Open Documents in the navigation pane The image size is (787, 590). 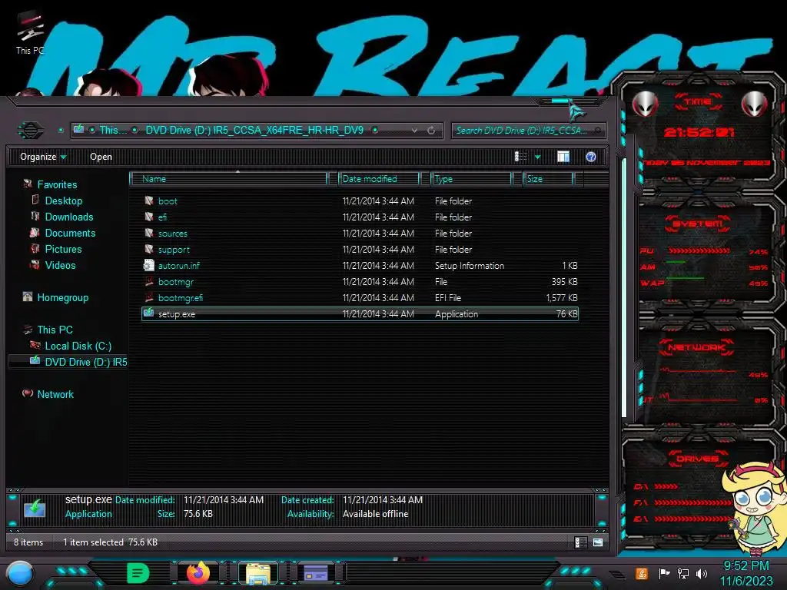pos(70,233)
